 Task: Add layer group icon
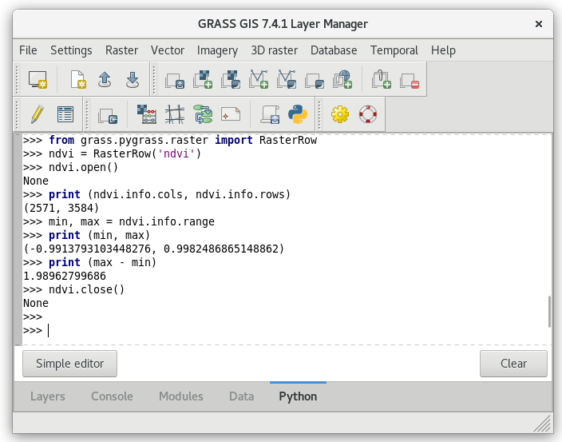(x=382, y=79)
